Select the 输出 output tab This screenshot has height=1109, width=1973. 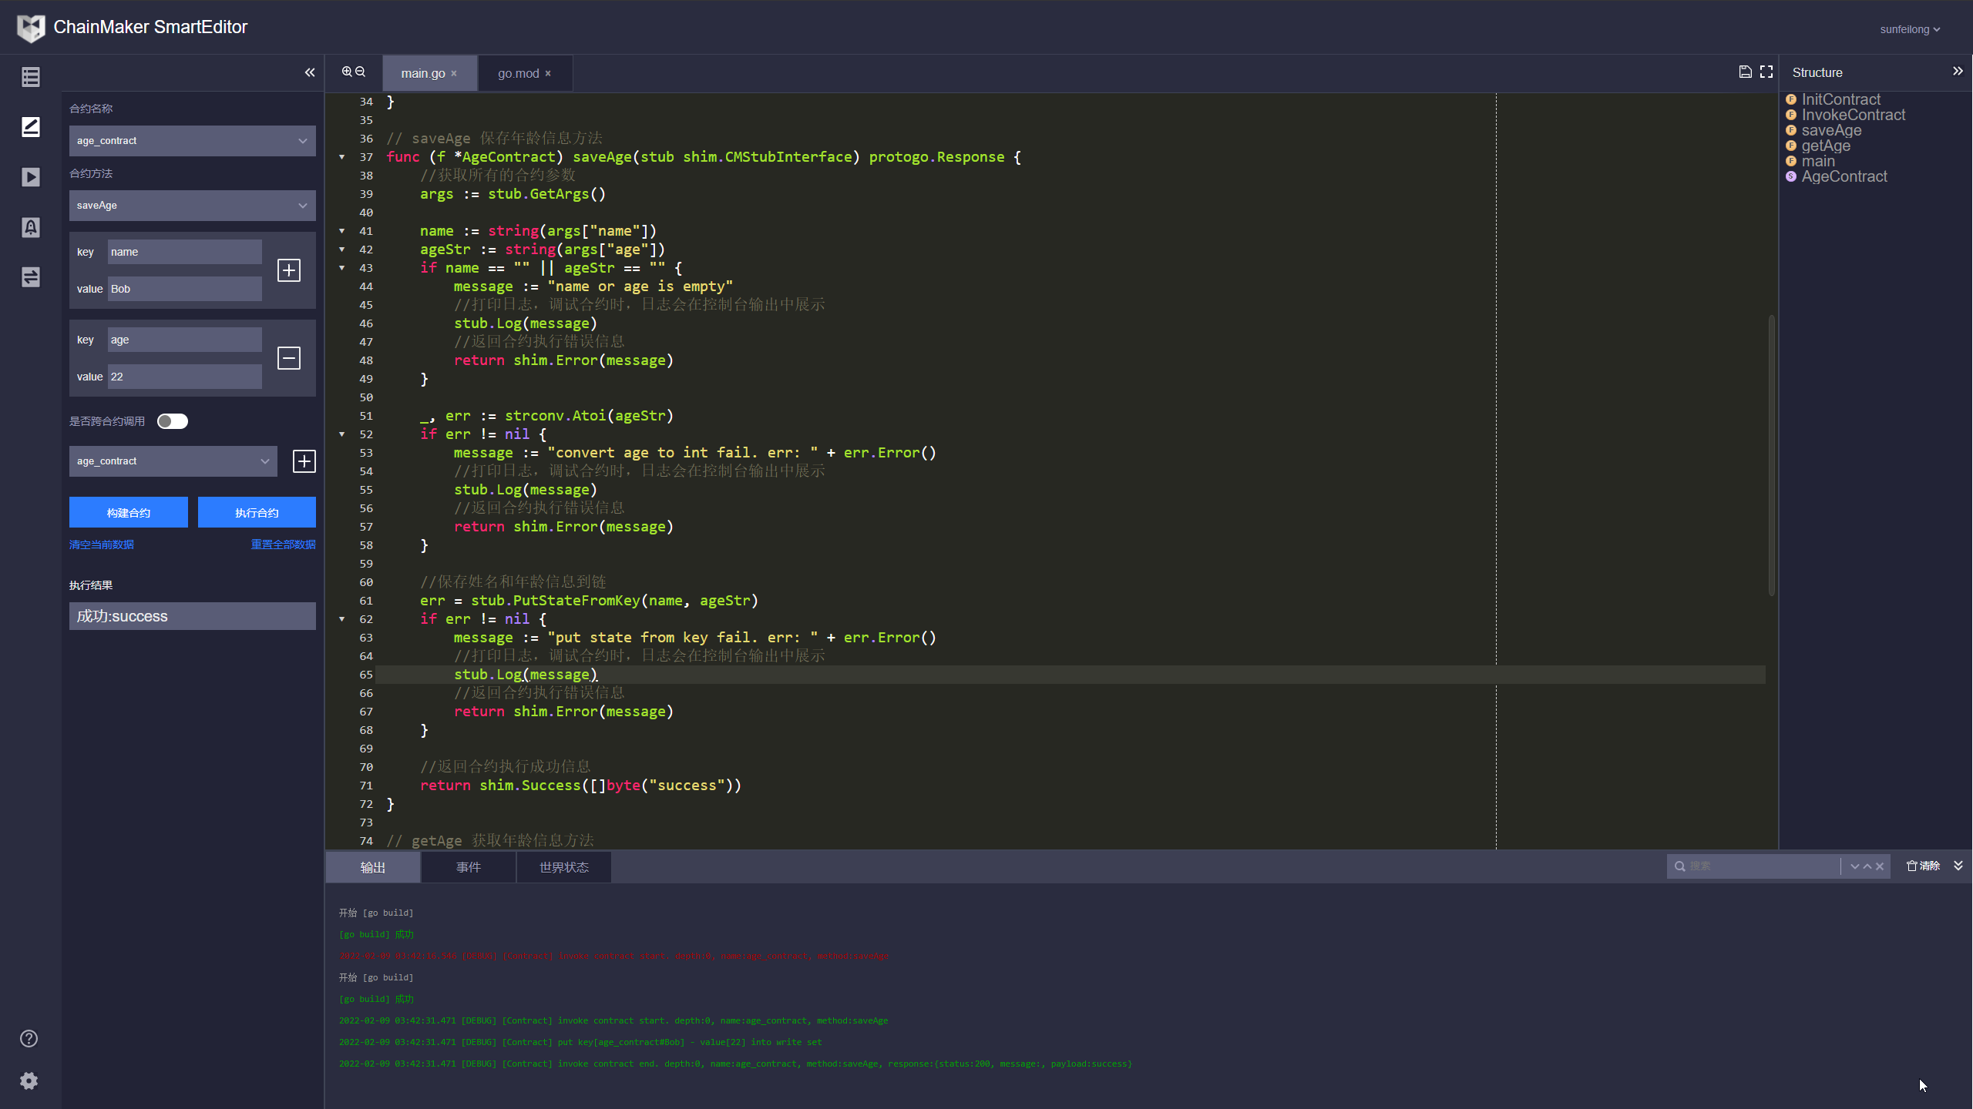pyautogui.click(x=373, y=867)
